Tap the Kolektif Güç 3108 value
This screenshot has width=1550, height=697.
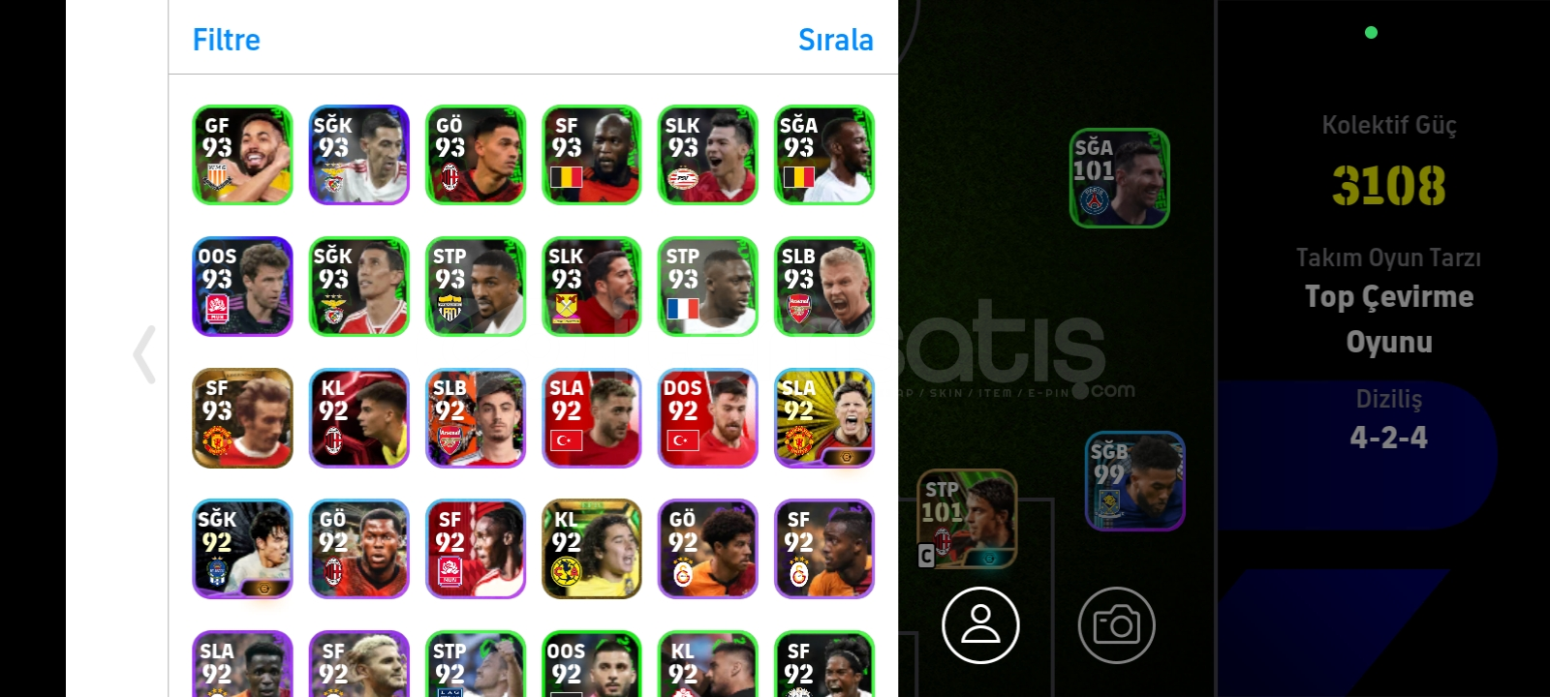coord(1388,185)
